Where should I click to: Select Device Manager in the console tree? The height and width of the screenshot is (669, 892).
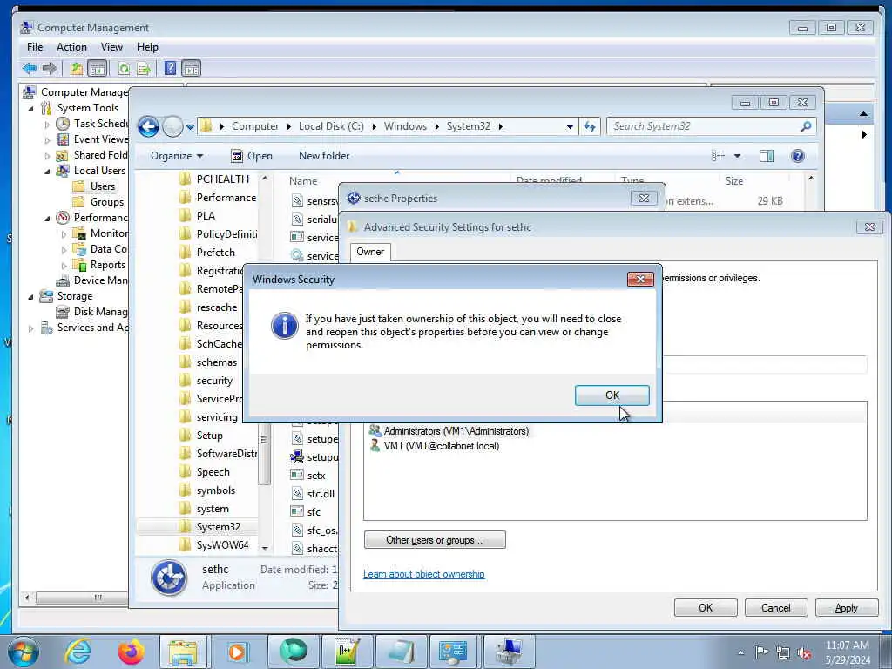[92, 280]
